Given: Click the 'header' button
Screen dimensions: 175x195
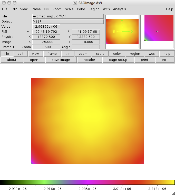Looking at the screenshot, I should point(89,60).
